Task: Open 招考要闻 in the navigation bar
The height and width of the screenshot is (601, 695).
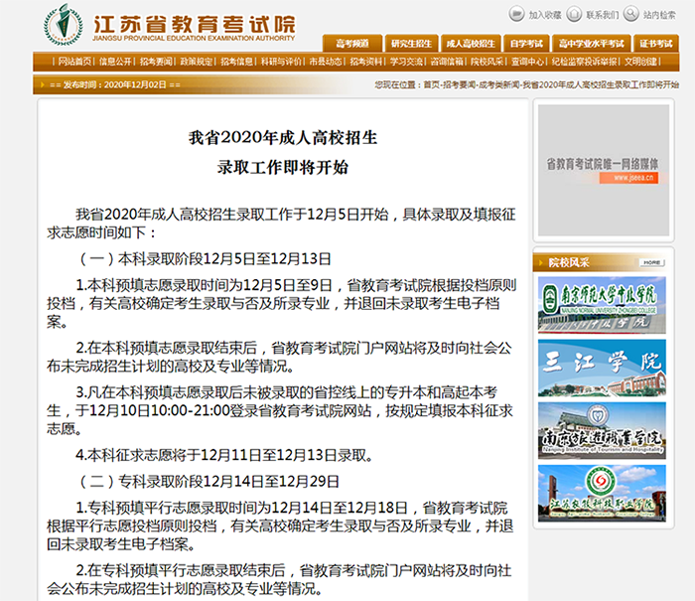Action: 156,62
